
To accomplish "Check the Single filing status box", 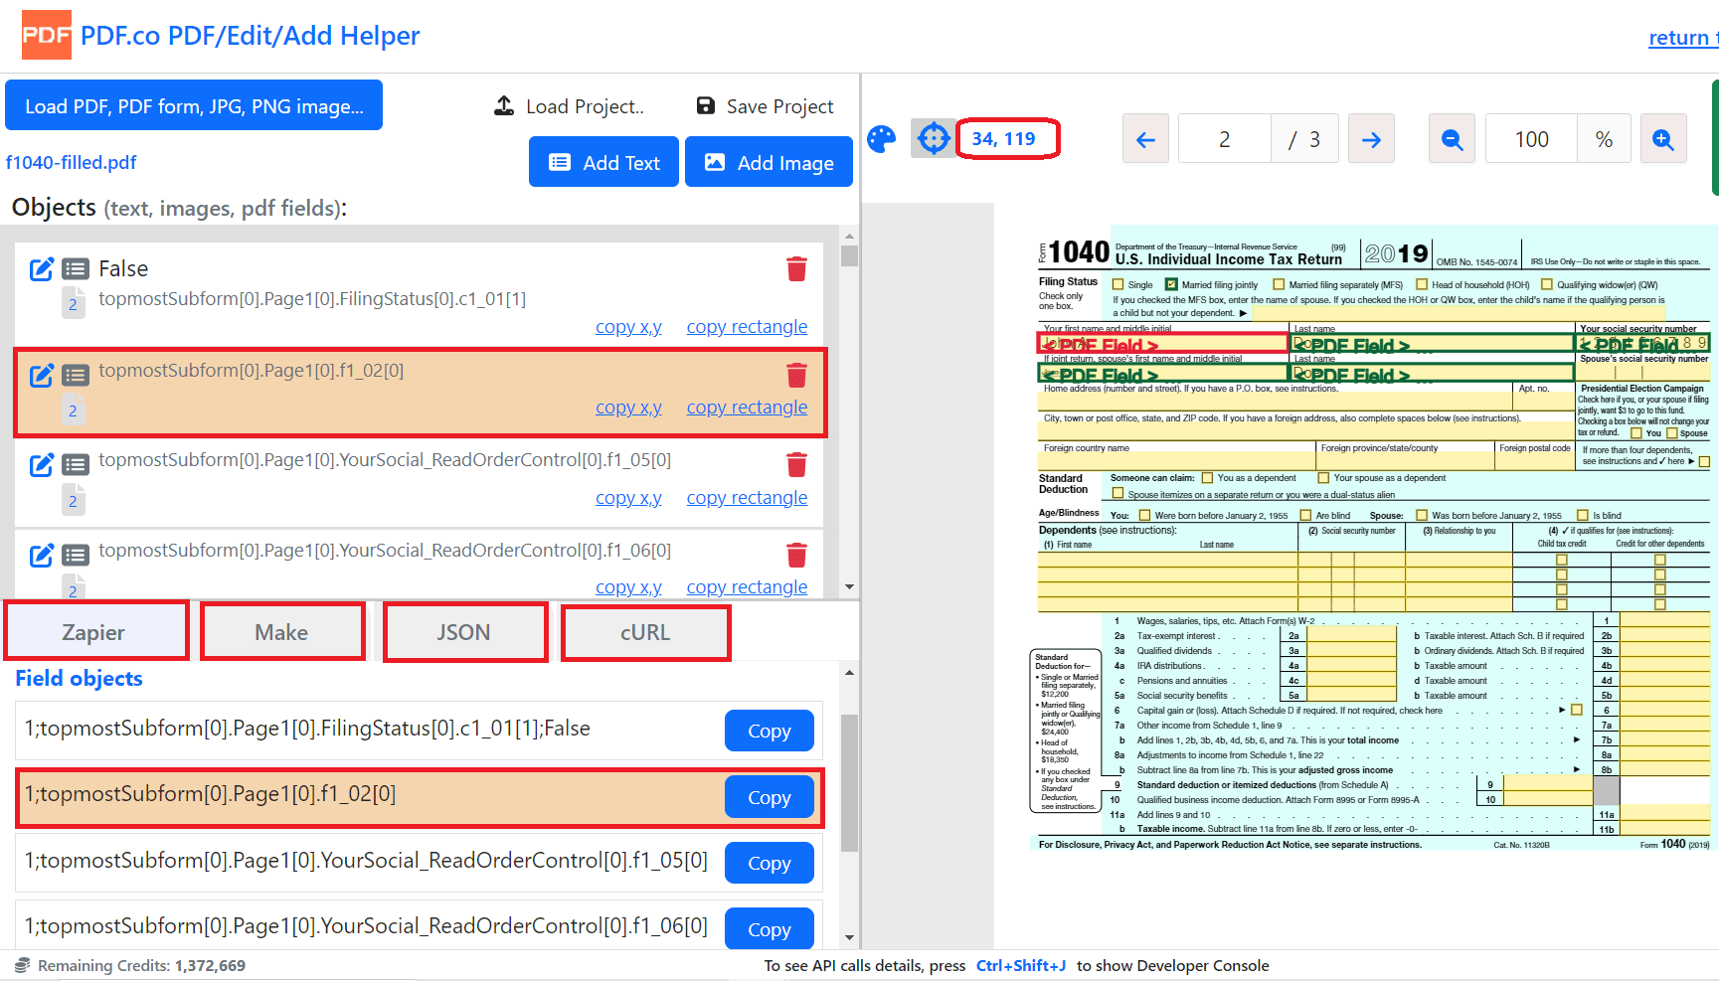I will [1117, 284].
